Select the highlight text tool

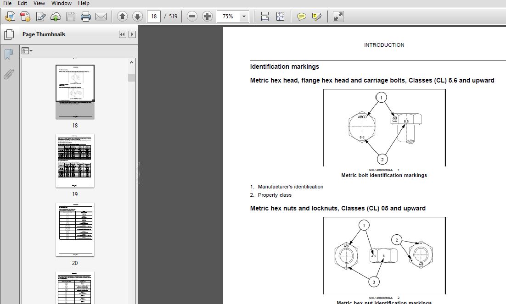316,17
